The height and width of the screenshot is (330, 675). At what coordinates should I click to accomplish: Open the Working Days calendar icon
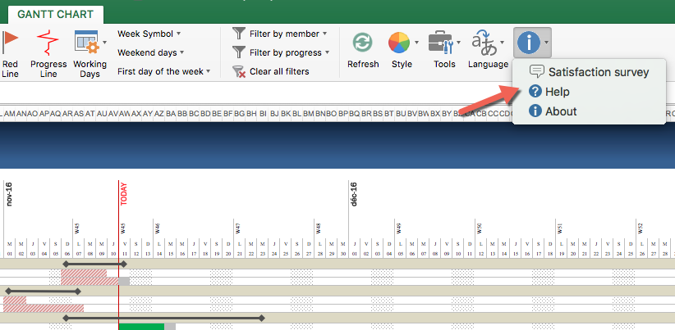click(86, 43)
